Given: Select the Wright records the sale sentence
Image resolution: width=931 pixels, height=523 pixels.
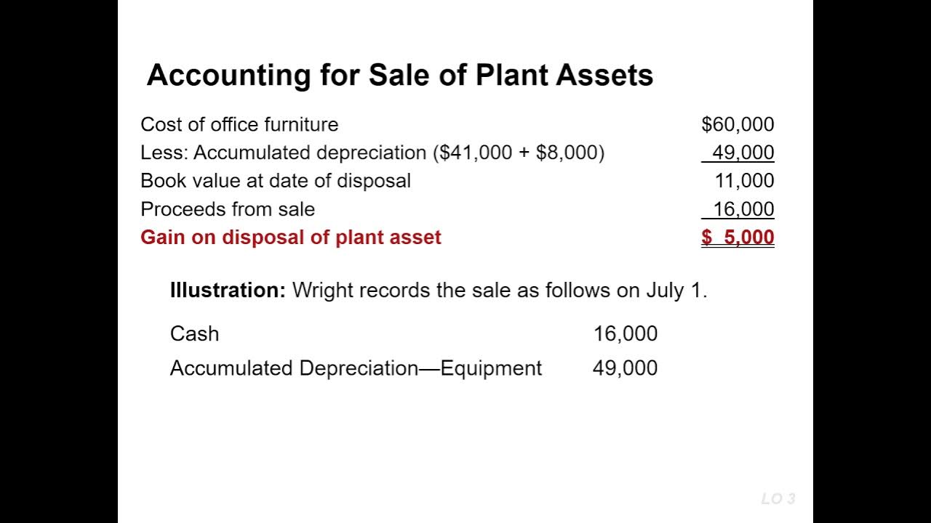Looking at the screenshot, I should [500, 291].
